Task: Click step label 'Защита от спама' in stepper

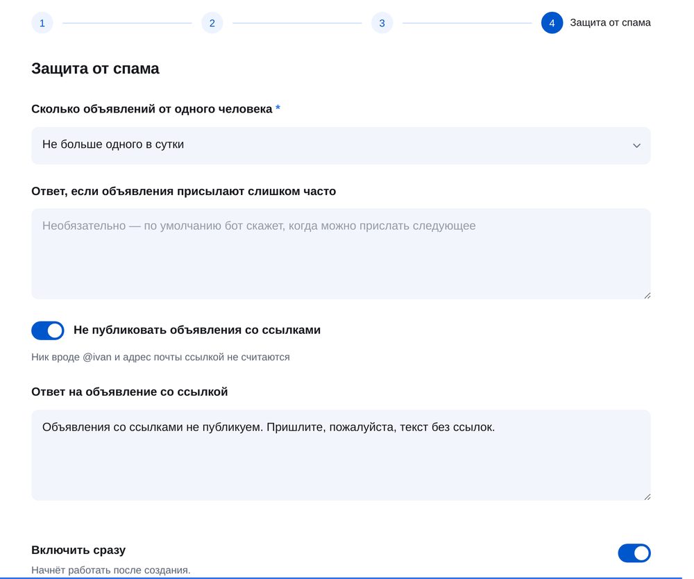Action: (610, 23)
